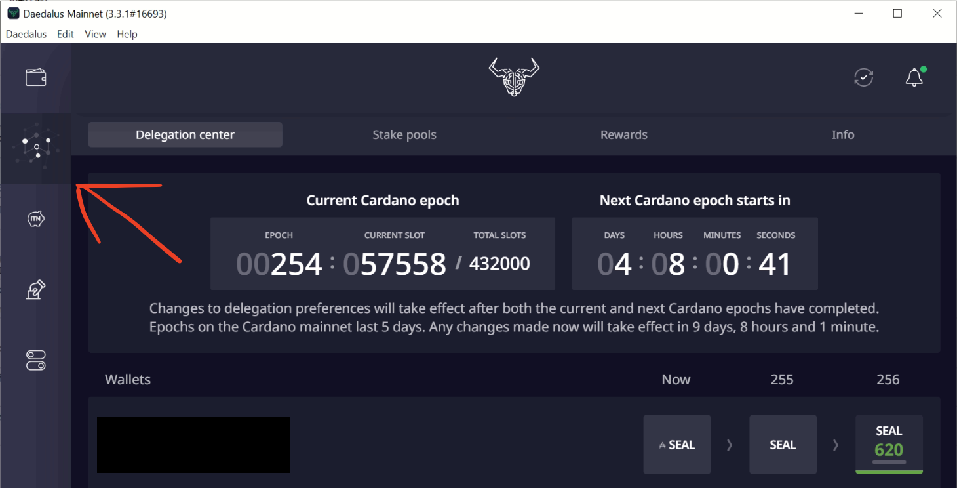
Task: Click the SEAL pool tile under epoch 255
Action: (783, 445)
